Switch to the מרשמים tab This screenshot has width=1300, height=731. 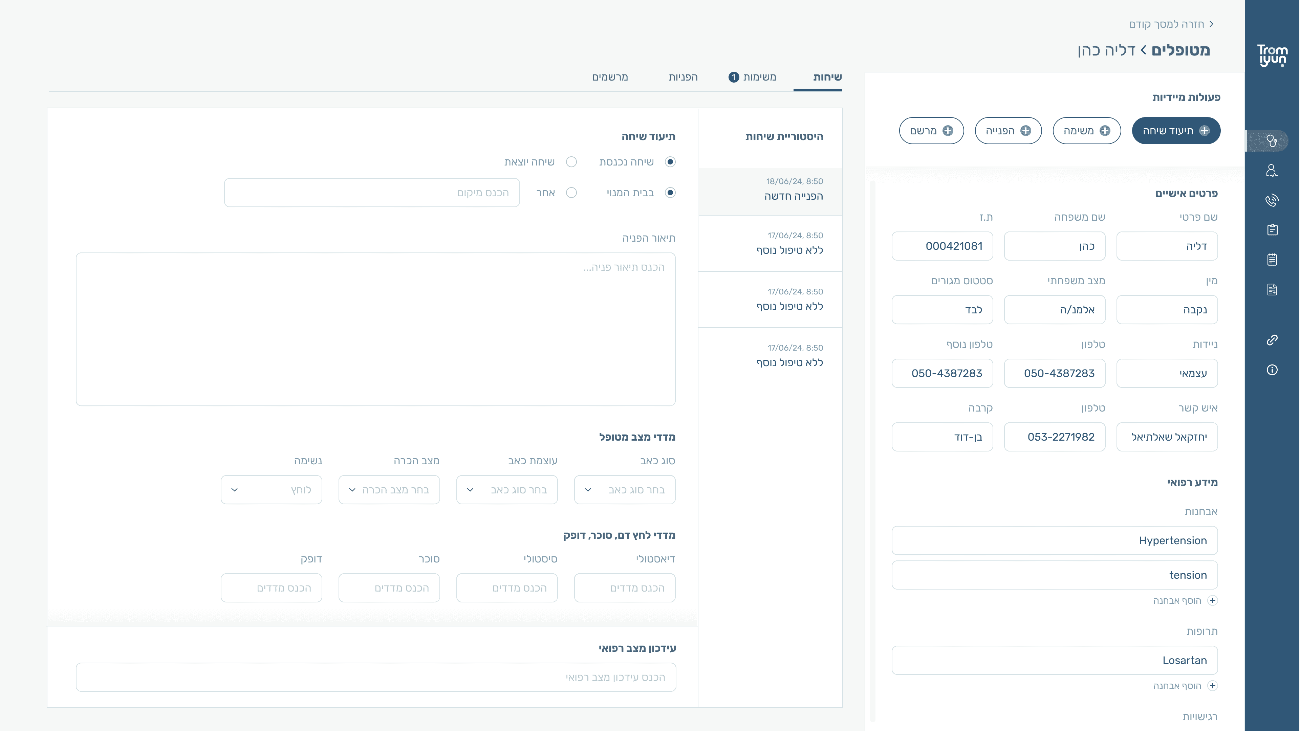[610, 77]
